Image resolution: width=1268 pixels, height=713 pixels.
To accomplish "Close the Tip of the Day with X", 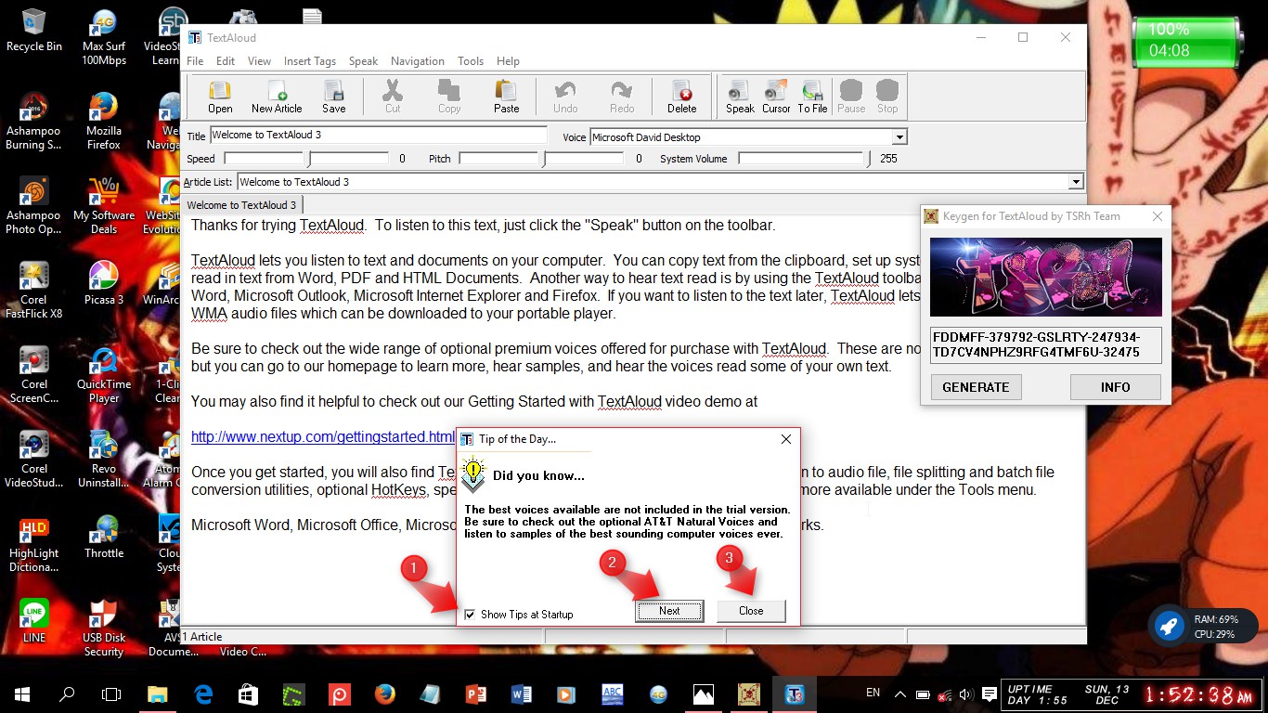I will point(785,439).
